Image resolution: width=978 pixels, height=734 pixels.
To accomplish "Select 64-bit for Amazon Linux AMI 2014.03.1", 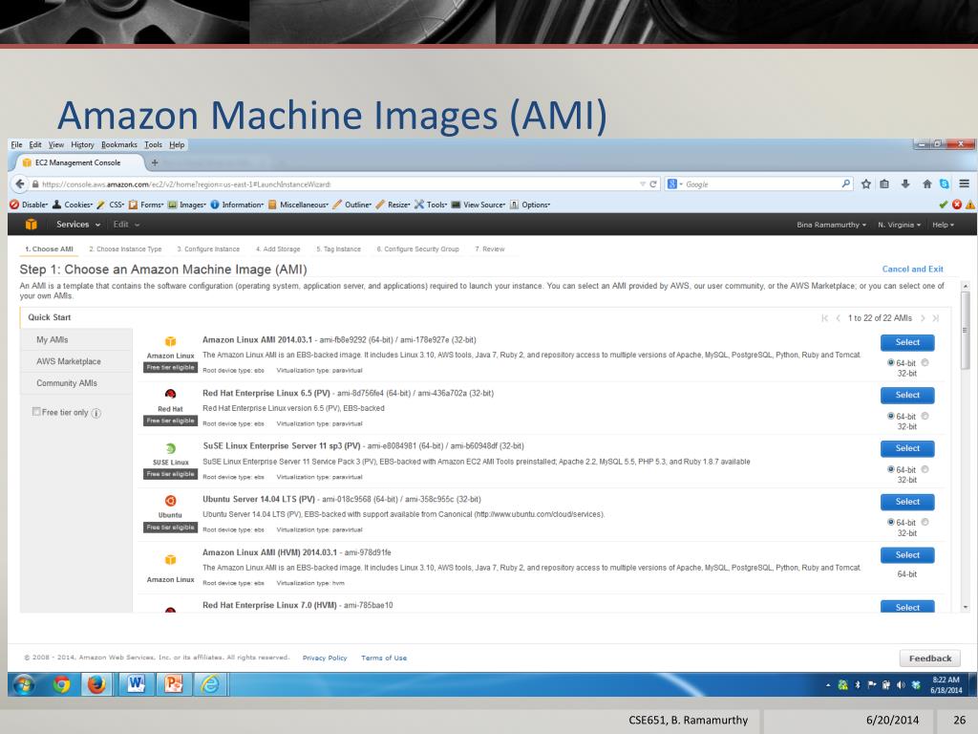I will [891, 362].
